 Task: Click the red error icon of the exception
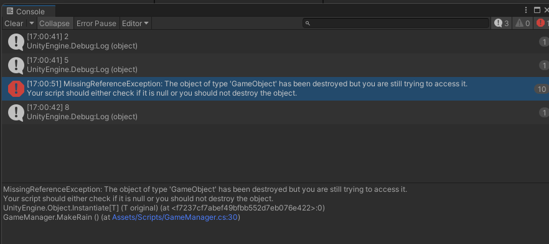pos(16,89)
